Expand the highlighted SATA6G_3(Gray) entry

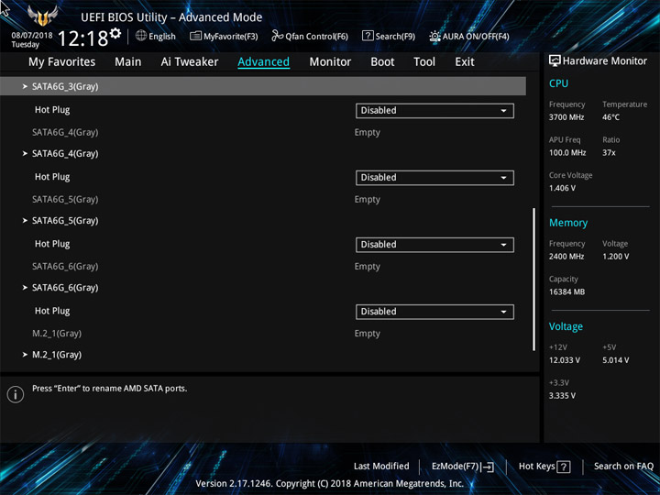[x=263, y=86]
